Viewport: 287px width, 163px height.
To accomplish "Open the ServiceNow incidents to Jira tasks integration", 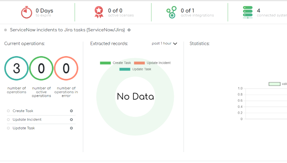I will (67, 30).
